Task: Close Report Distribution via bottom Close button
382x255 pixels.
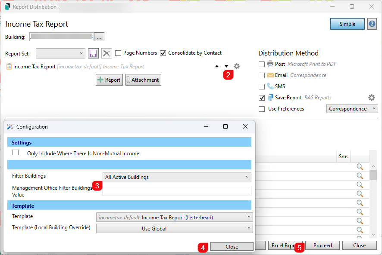Action: coord(359,246)
